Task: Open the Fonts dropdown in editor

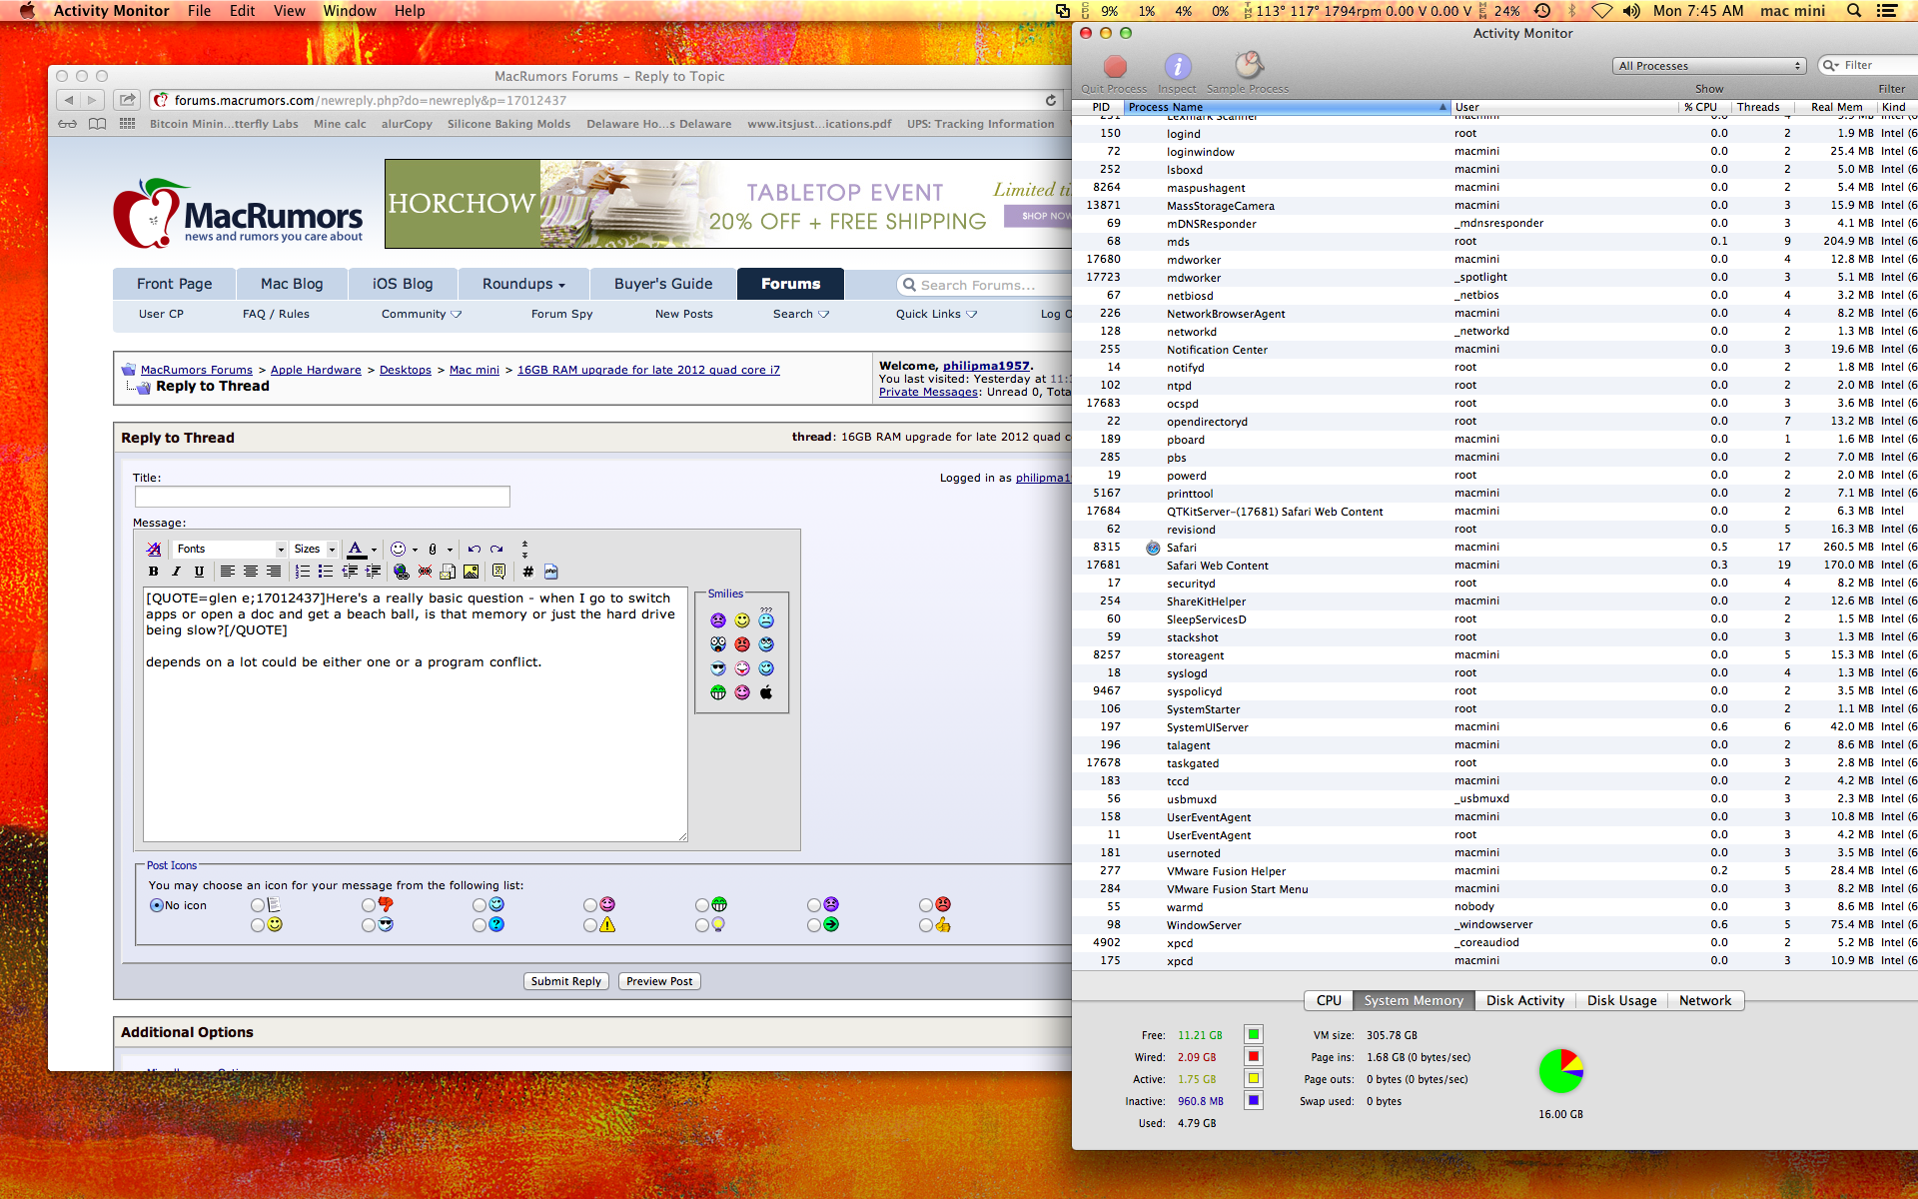Action: point(231,549)
